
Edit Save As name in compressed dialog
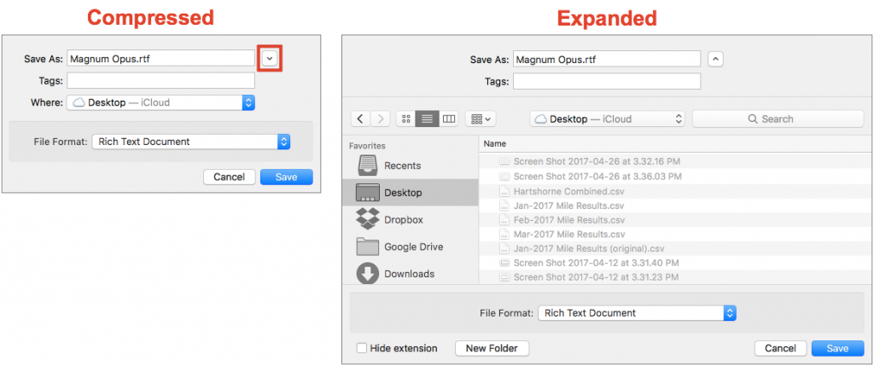pos(160,59)
